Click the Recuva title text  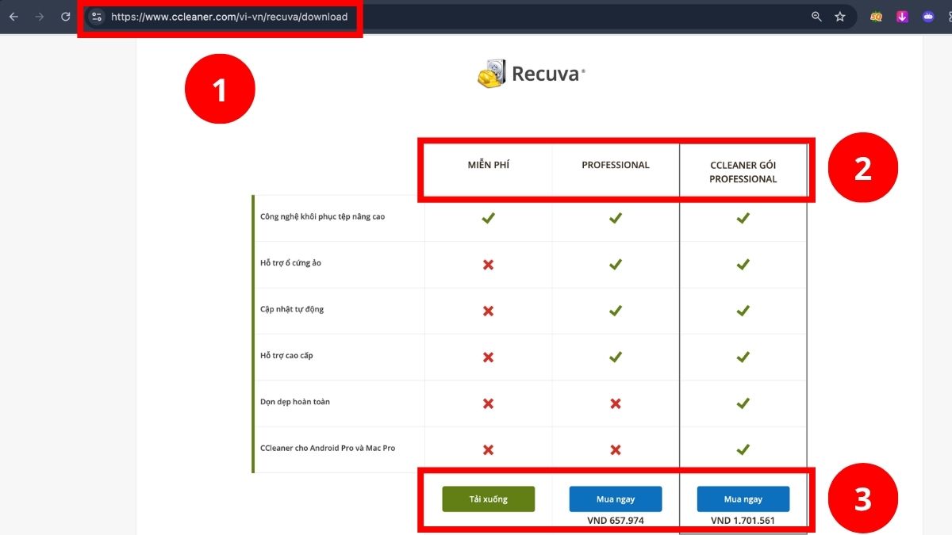tap(547, 74)
